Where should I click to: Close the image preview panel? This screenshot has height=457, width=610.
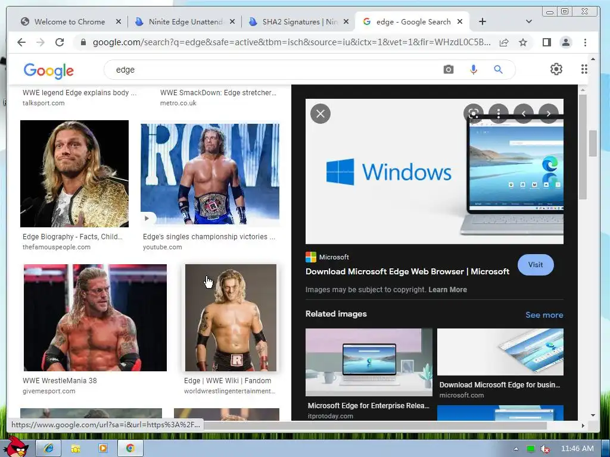320,114
